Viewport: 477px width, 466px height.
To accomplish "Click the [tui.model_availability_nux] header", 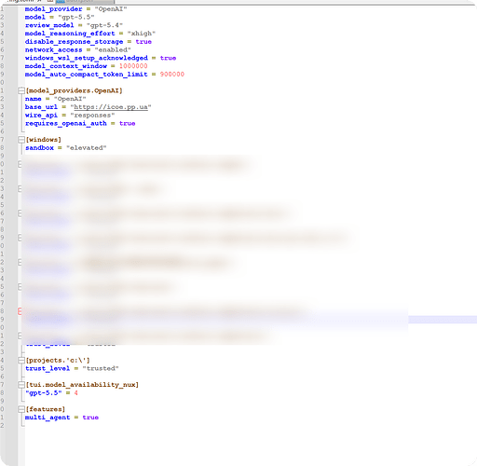I will (x=82, y=385).
